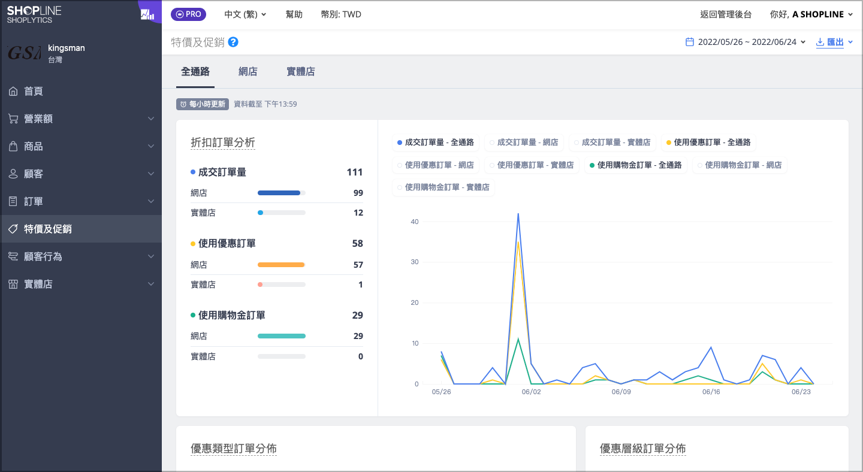
Task: Expand the 商品 sidebar section chevron
Action: pyautogui.click(x=151, y=146)
